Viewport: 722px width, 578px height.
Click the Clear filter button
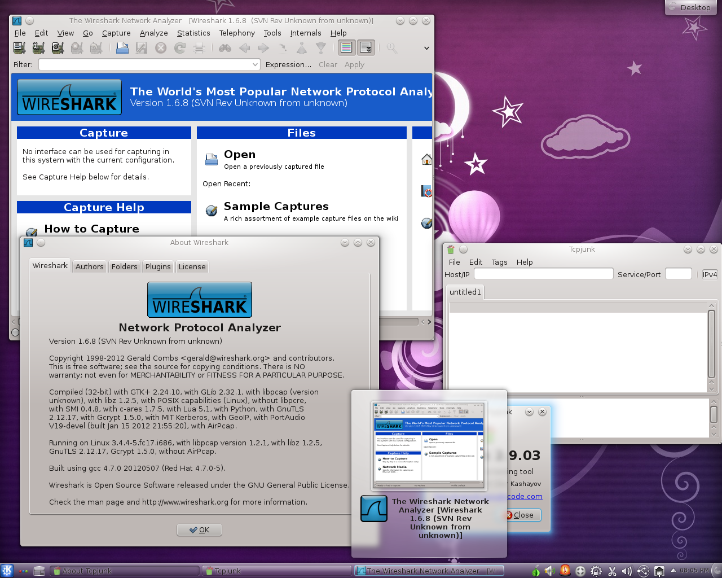point(328,64)
